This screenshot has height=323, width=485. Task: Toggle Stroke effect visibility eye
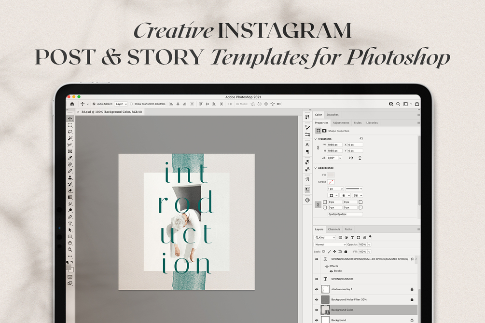[x=331, y=271]
